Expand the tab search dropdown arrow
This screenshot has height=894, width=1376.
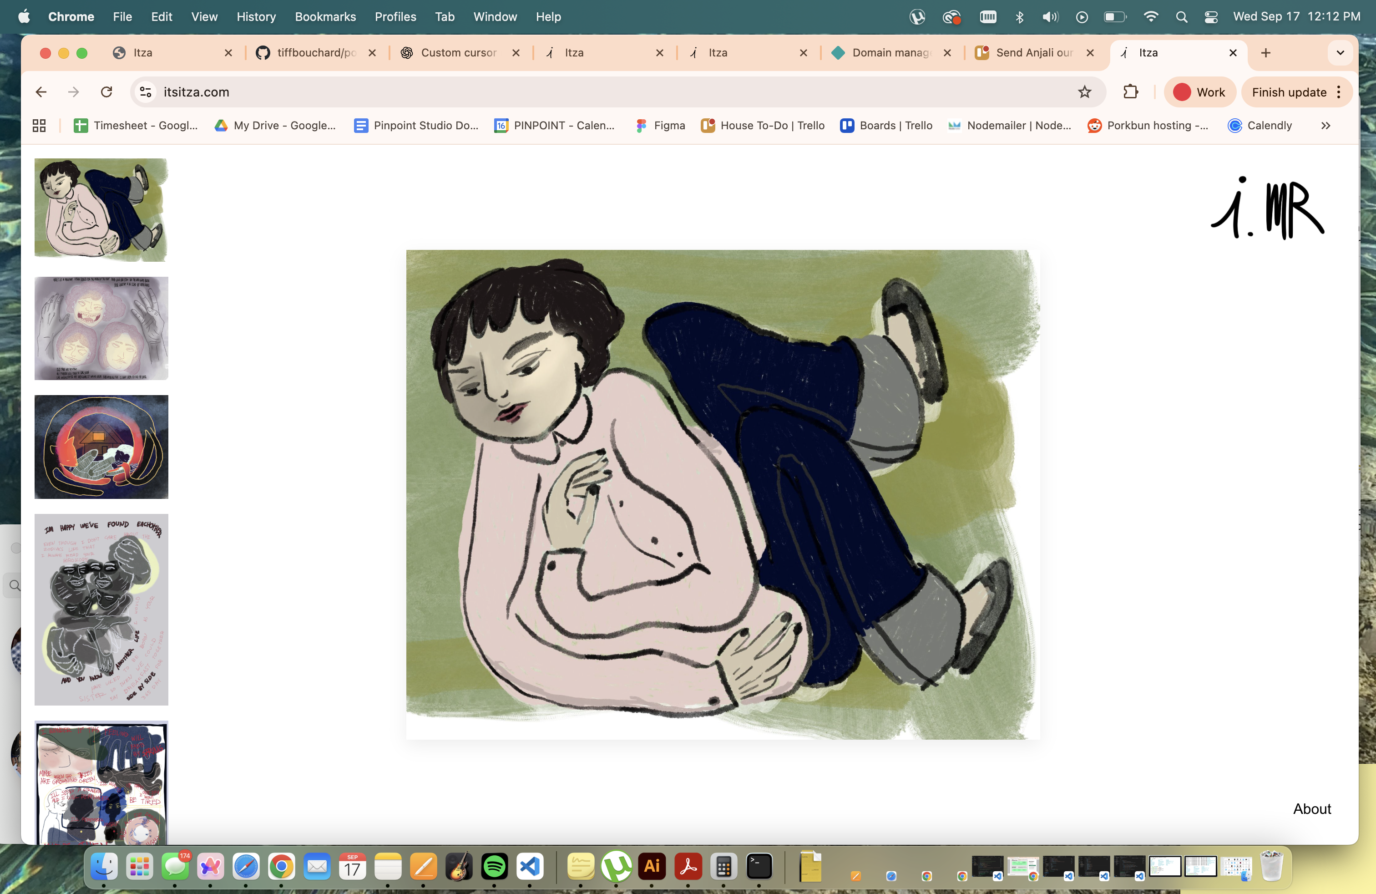[1340, 53]
